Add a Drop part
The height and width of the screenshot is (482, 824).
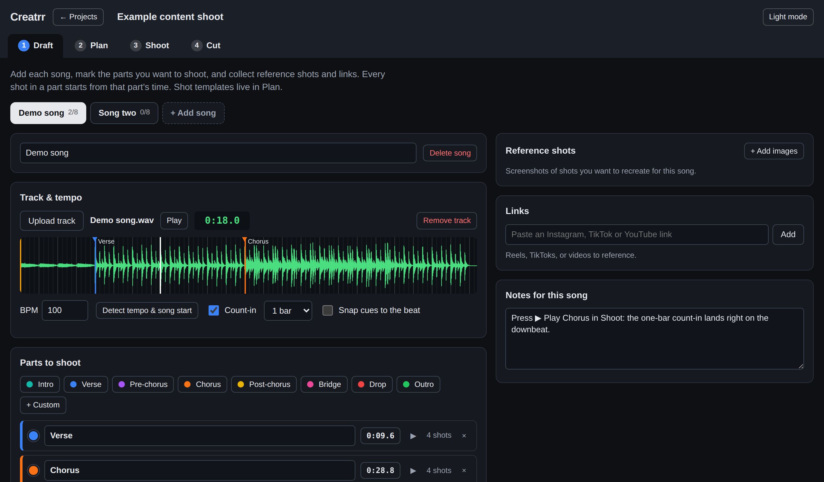pyautogui.click(x=372, y=384)
